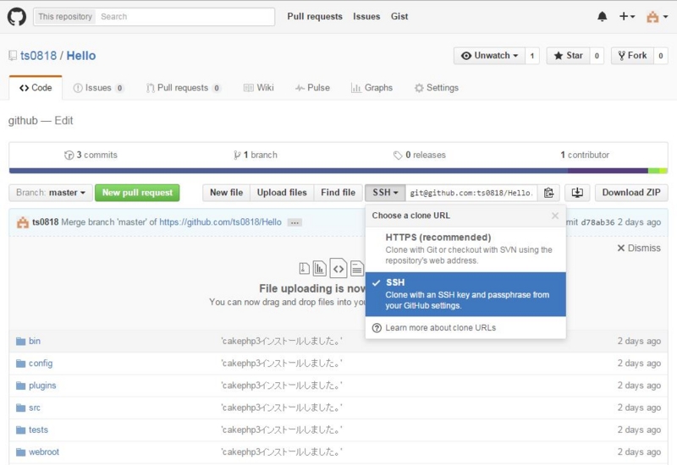Image resolution: width=677 pixels, height=465 pixels.
Task: Open Pull requests in top navigation
Action: 315,16
